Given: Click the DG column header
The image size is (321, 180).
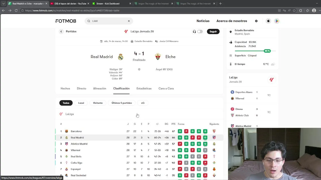Looking at the screenshot, I should (167, 124).
